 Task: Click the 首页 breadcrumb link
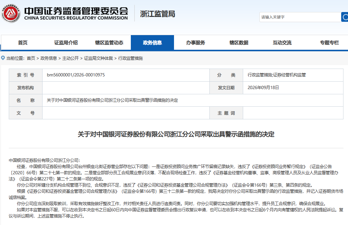[x=31, y=58]
